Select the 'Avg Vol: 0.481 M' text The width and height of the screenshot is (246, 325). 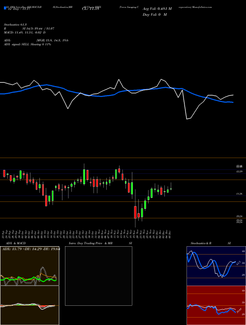[157, 9]
